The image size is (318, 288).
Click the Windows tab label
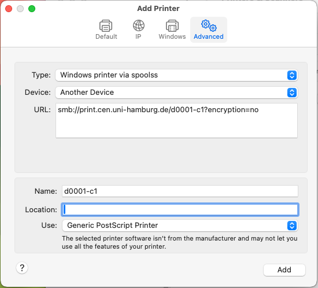[172, 36]
